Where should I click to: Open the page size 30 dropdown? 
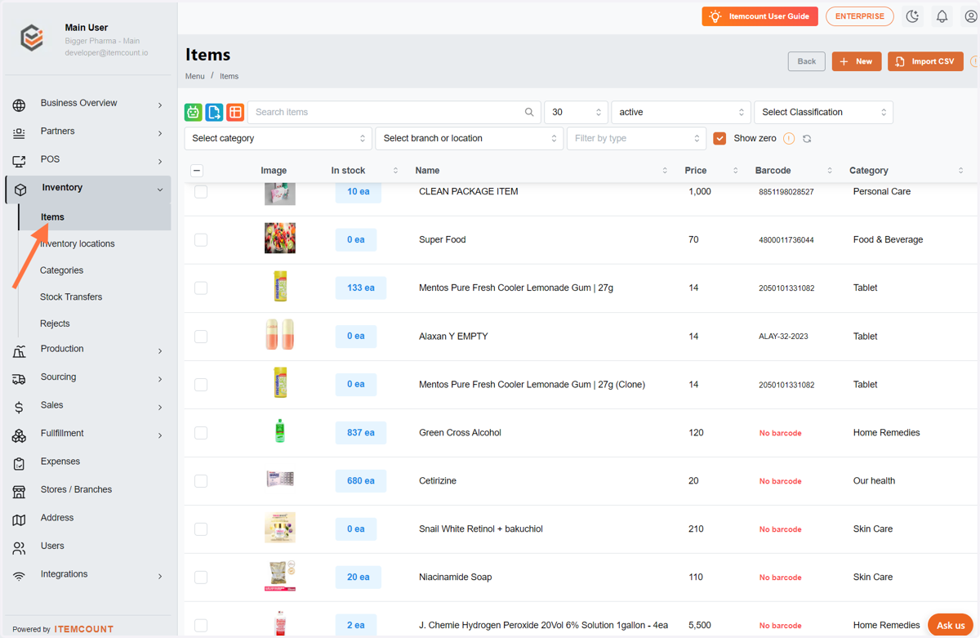click(x=576, y=113)
